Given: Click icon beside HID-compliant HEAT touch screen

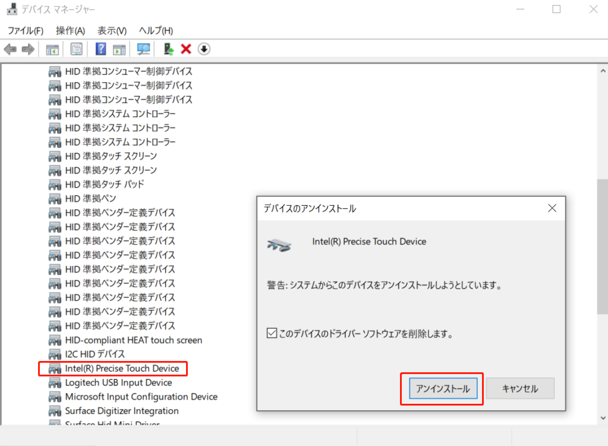Looking at the screenshot, I should pos(55,341).
